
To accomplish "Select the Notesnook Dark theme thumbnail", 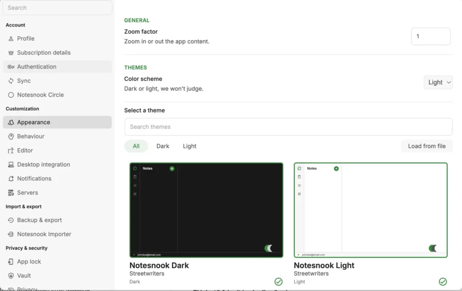I will (x=206, y=210).
